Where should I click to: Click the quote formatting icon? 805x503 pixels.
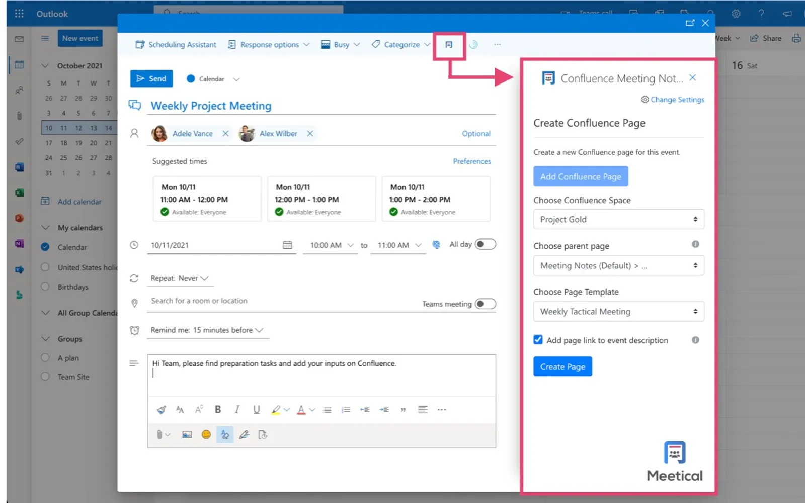coord(403,409)
